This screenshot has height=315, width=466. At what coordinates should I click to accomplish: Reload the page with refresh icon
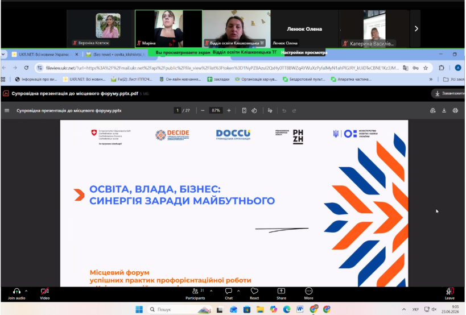(x=26, y=68)
